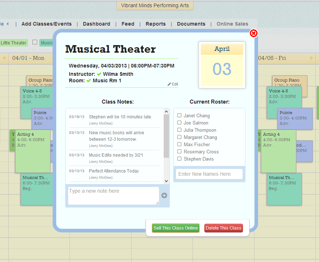Screen dimensions: 319x262
Task: Click the green checkmark next to Wilma Smith
Action: (99, 74)
